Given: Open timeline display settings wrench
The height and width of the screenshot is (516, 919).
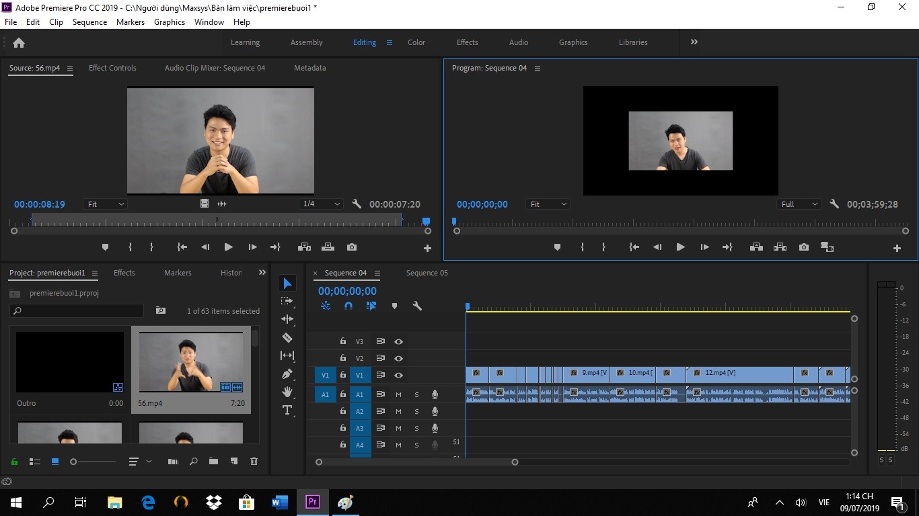Looking at the screenshot, I should click(417, 306).
